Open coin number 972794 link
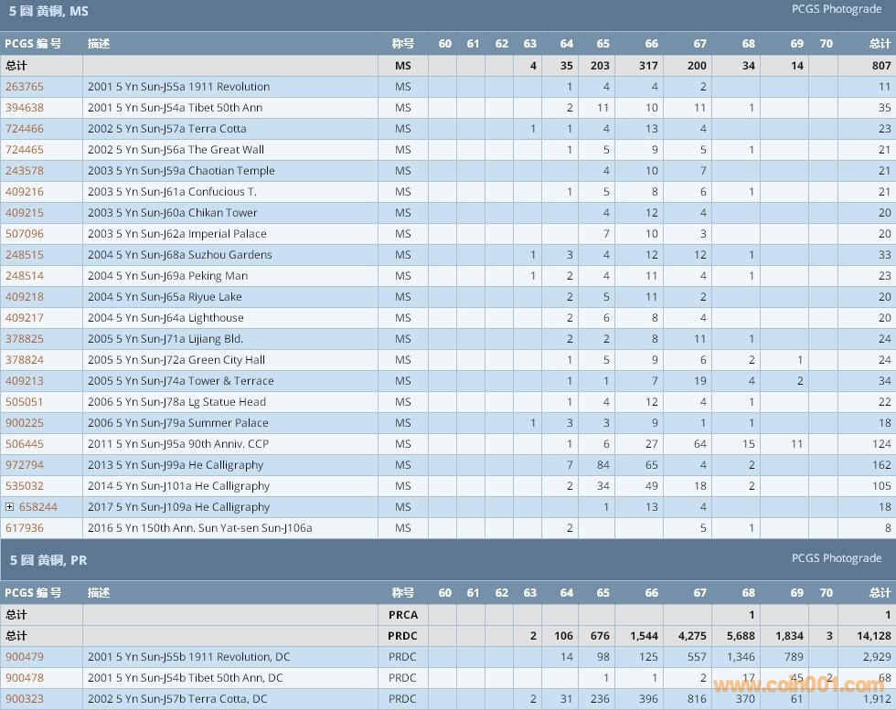Screen dimensions: 896x710 pos(25,465)
